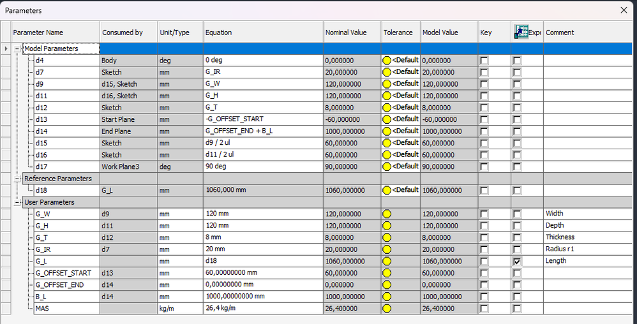Image resolution: width=637 pixels, height=324 pixels.
Task: Collapse the Model Parameters group
Action: click(17, 48)
